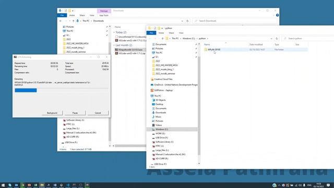Open File tab in python window

[151, 33]
